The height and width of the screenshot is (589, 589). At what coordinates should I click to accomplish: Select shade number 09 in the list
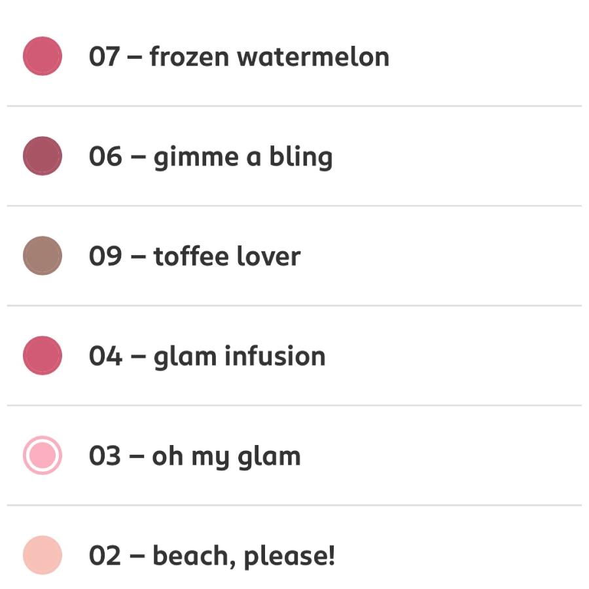105,257
